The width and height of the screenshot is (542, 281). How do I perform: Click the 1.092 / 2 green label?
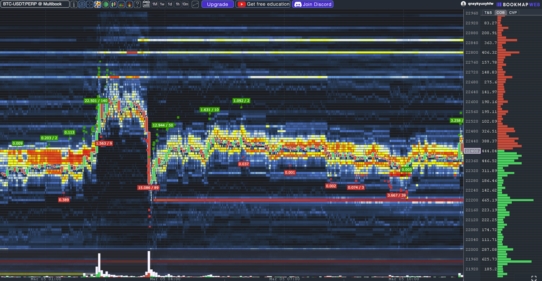[x=241, y=101]
